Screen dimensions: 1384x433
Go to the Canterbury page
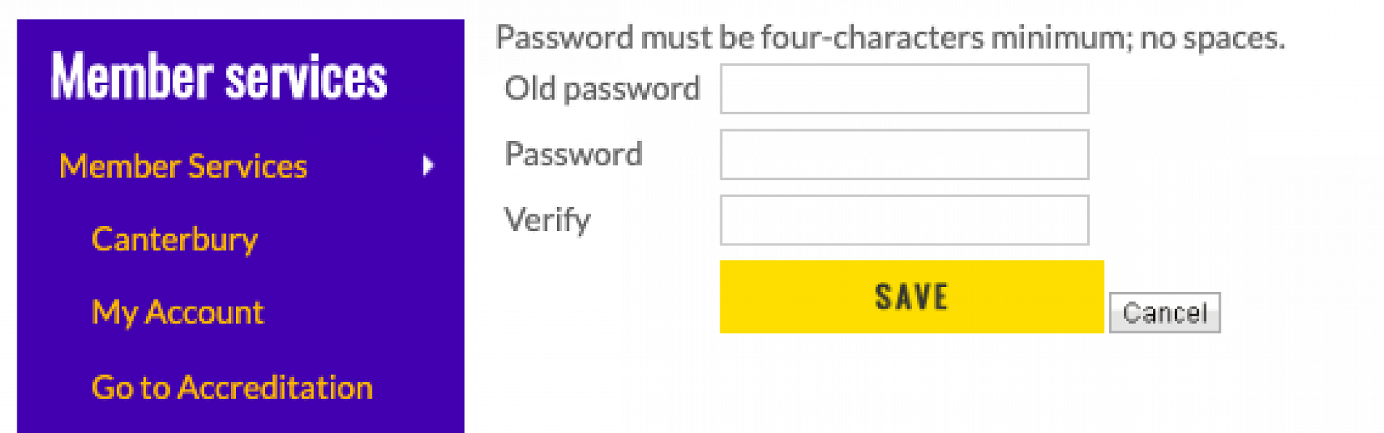click(174, 239)
